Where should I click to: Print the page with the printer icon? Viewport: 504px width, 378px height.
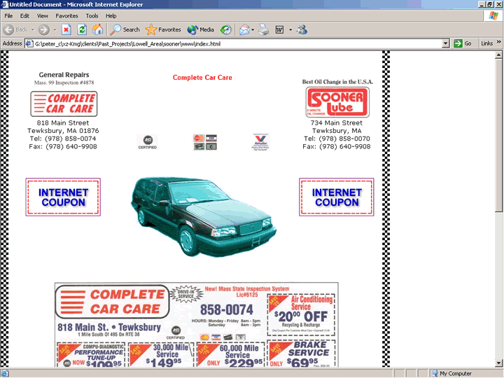(x=264, y=30)
